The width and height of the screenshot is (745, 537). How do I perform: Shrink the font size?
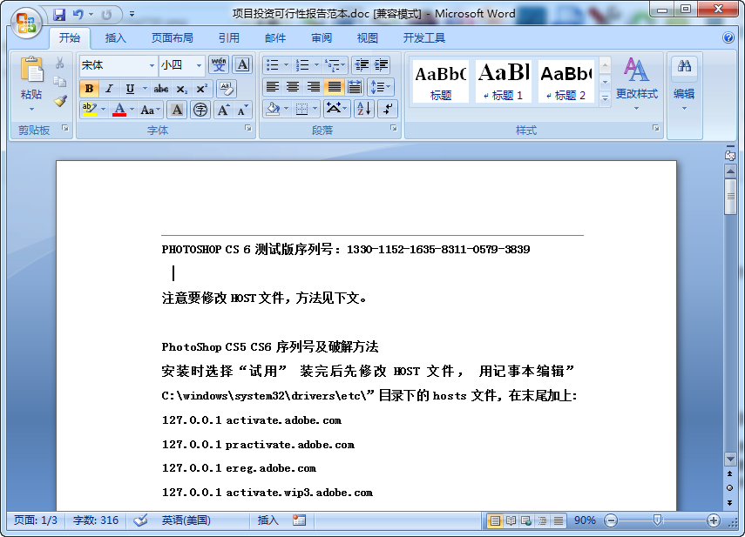pyautogui.click(x=242, y=110)
